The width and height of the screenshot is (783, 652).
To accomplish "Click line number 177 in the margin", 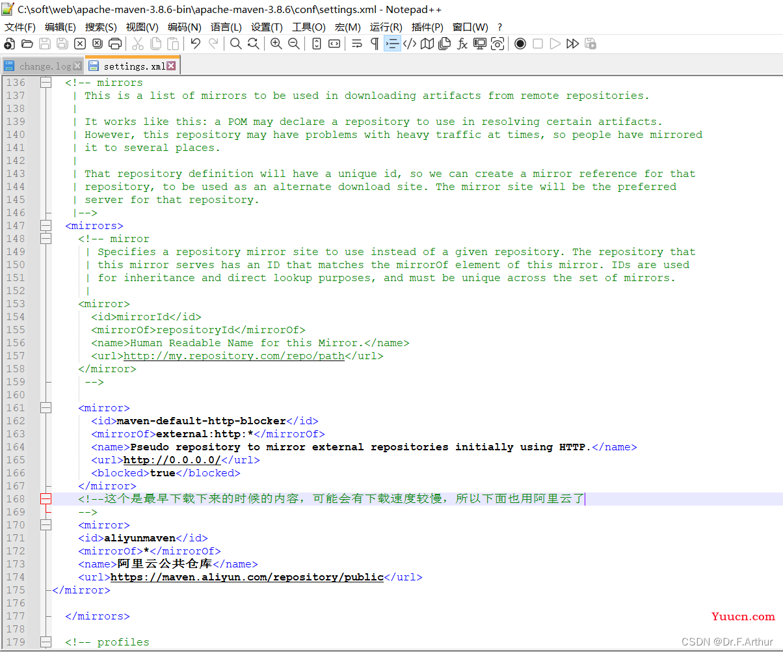I will tap(16, 616).
